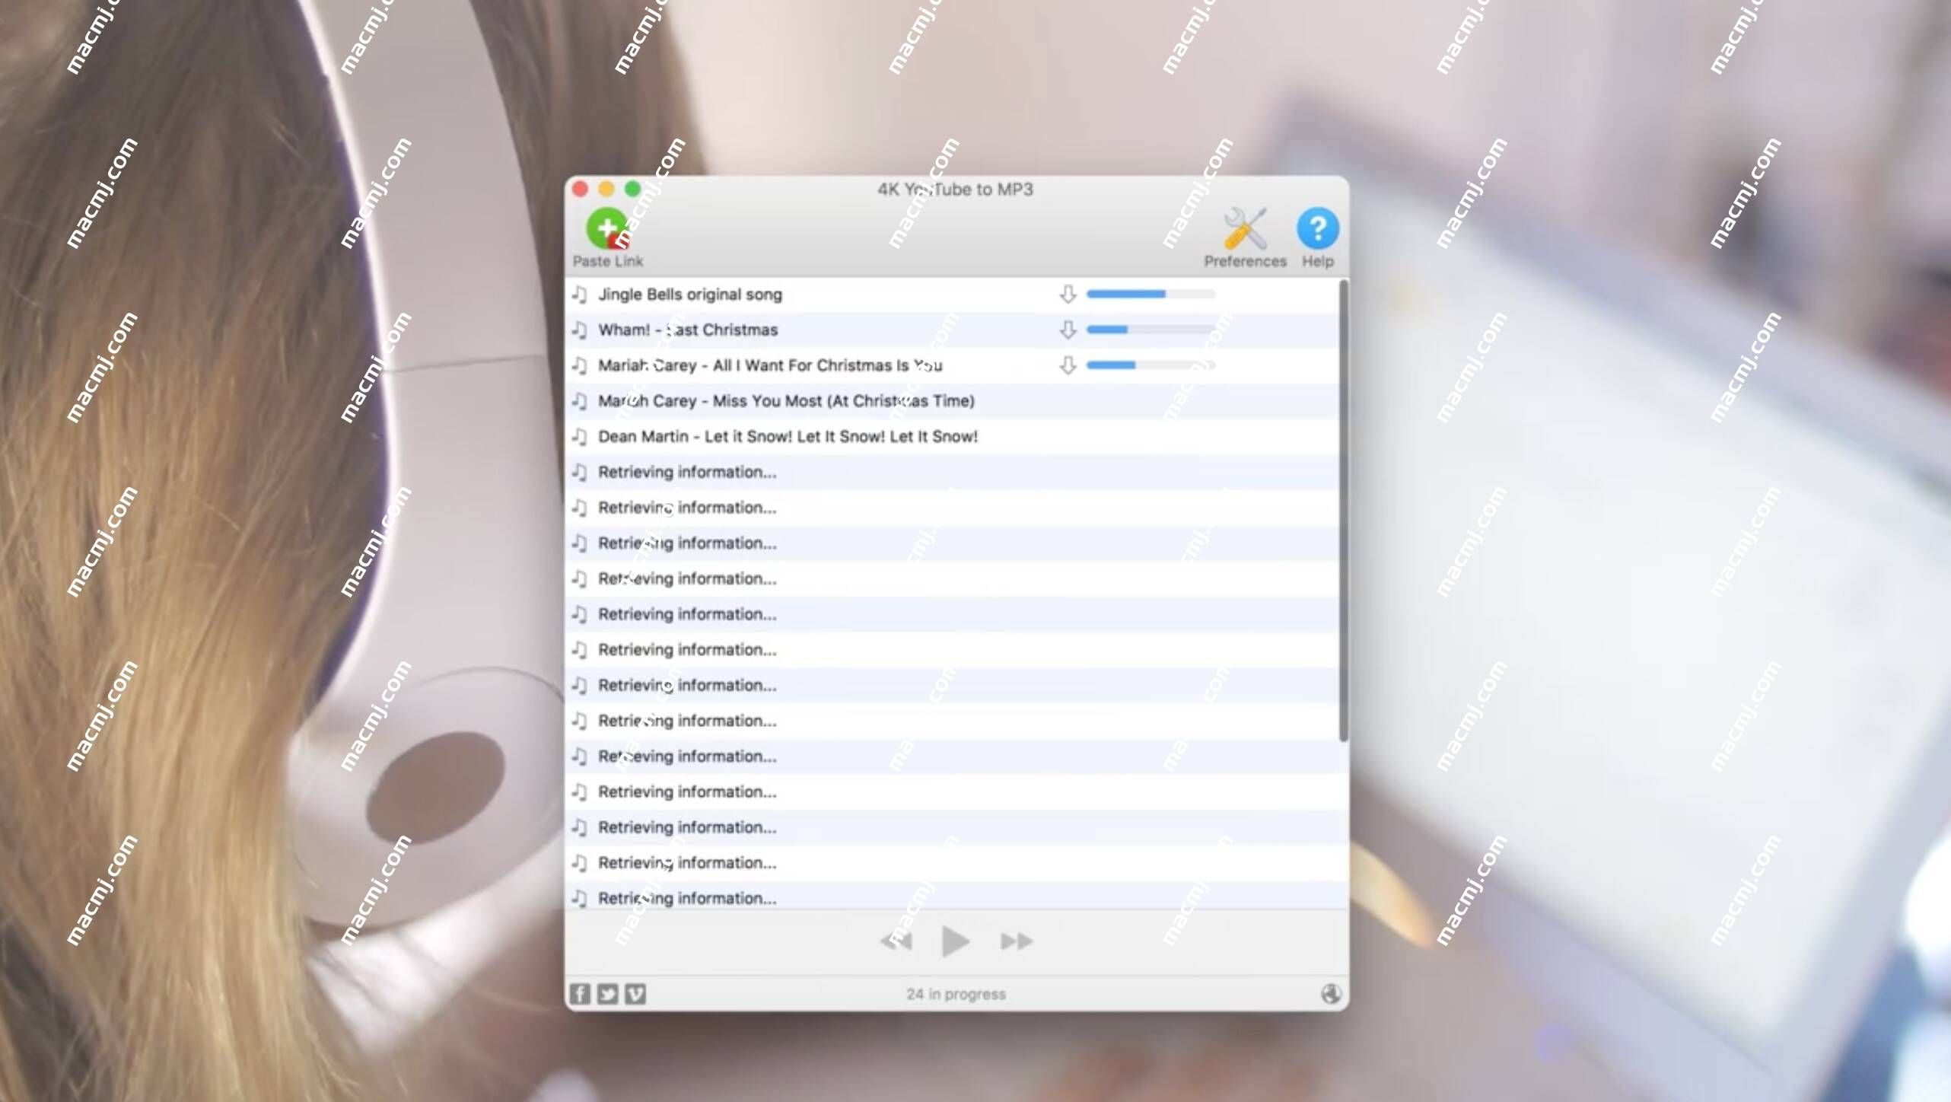Click the '24 in progress' status text
The width and height of the screenshot is (1951, 1102).
[x=956, y=994]
